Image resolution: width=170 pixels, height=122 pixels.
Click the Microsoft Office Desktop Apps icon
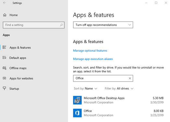tap(77, 100)
